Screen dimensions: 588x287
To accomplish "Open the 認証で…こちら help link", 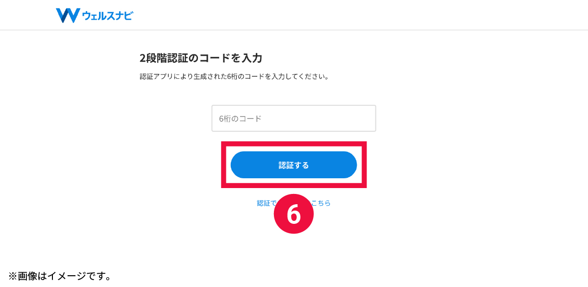I will [294, 203].
